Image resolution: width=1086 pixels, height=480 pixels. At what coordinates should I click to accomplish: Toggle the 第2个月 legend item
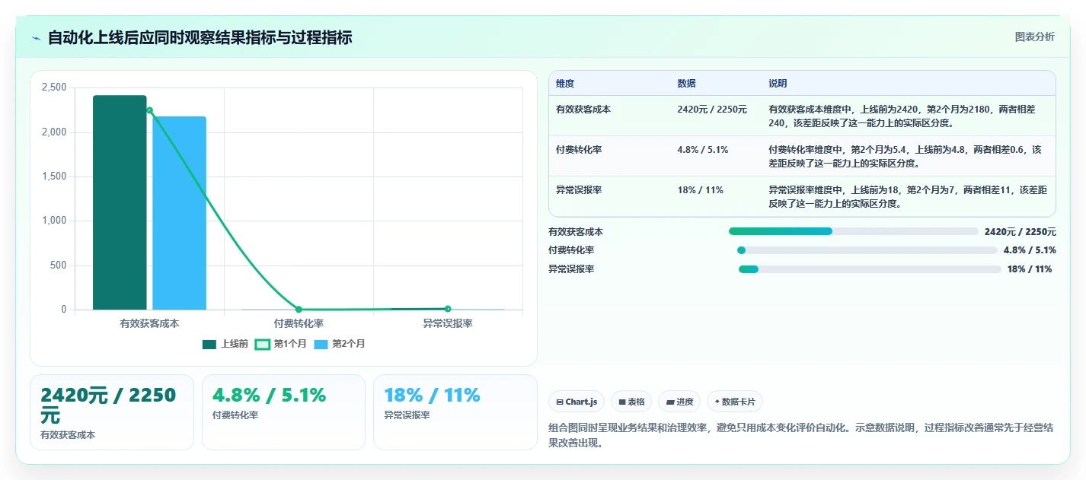340,344
